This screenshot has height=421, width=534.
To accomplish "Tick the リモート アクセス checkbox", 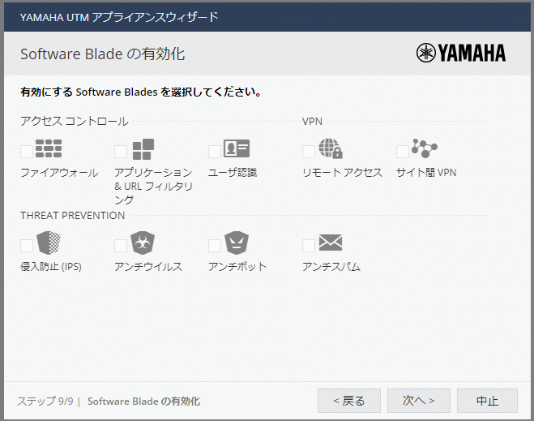I will (x=309, y=152).
